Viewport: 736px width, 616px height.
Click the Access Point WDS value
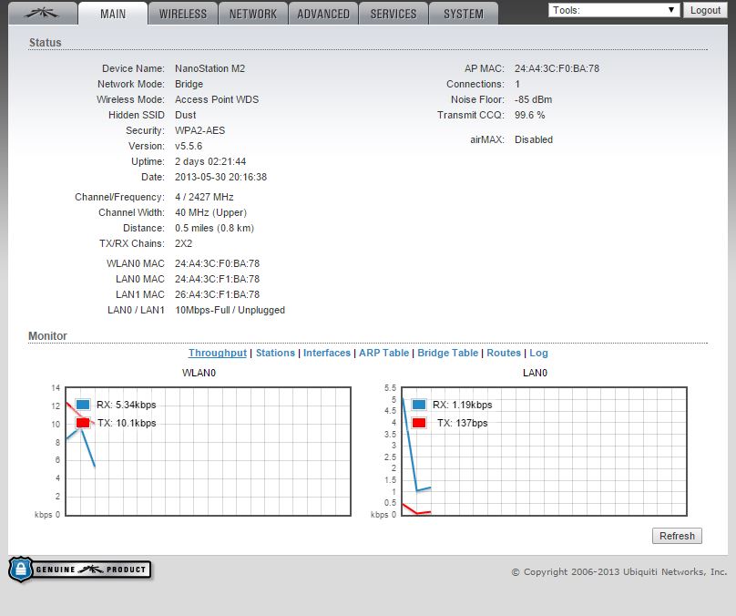pyautogui.click(x=217, y=99)
